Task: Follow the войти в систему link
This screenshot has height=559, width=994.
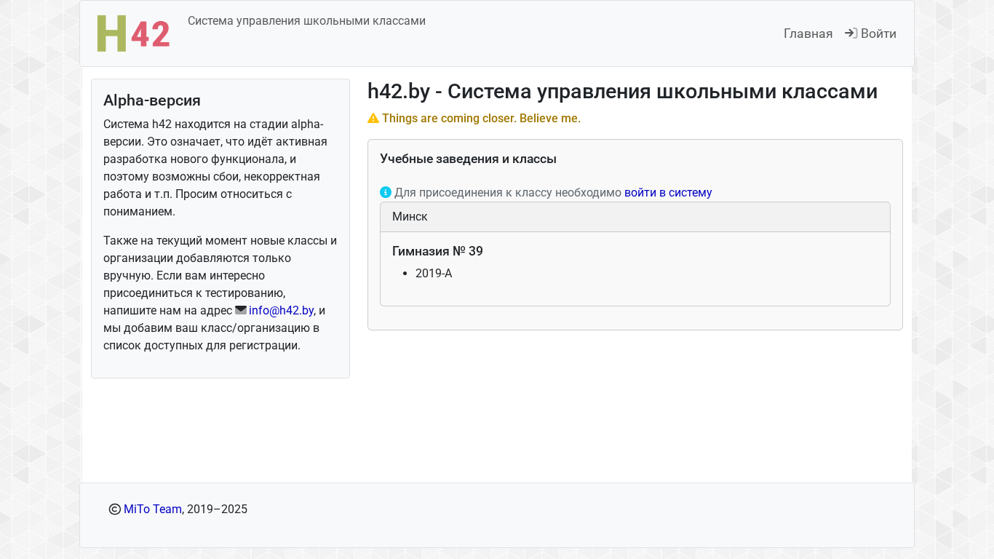Action: pyautogui.click(x=668, y=192)
